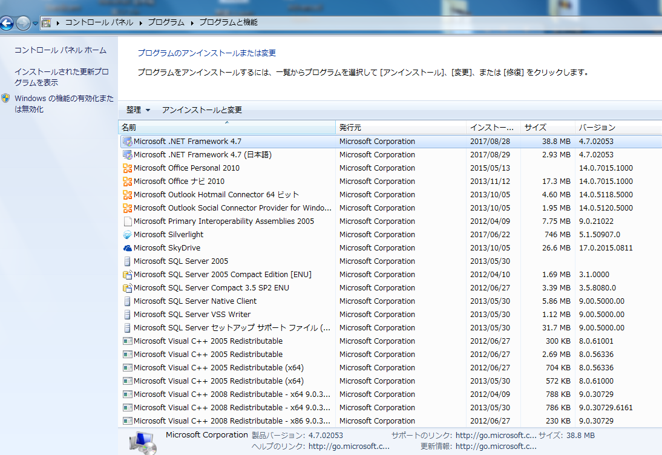Click the Control Panel icon in address bar
Viewport: 662px width, 455px height.
point(47,23)
